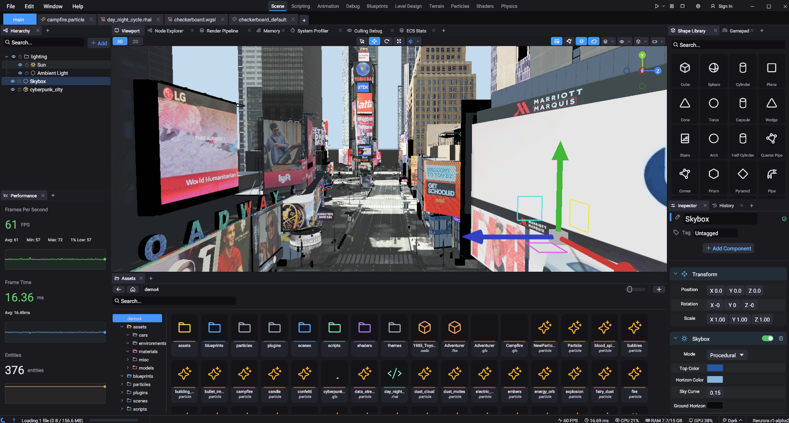The width and height of the screenshot is (789, 423).
Task: Click the Add Component button in Inspector
Action: tap(728, 248)
